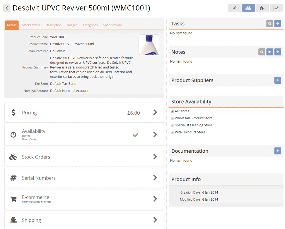Click the Creation Date value 6 Jan 2014

click(x=210, y=192)
